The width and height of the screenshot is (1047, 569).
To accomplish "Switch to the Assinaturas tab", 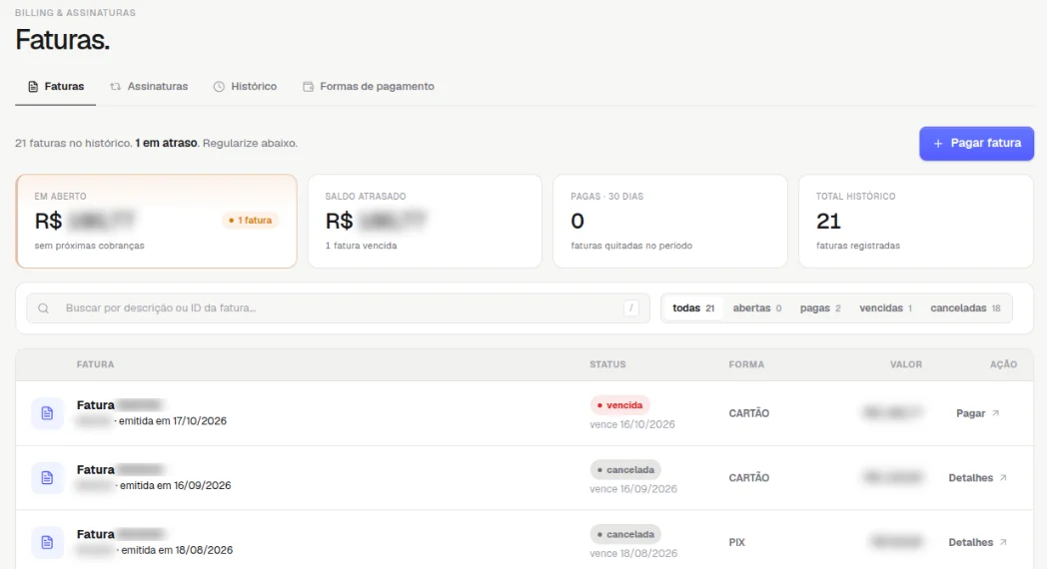I will click(x=149, y=87).
